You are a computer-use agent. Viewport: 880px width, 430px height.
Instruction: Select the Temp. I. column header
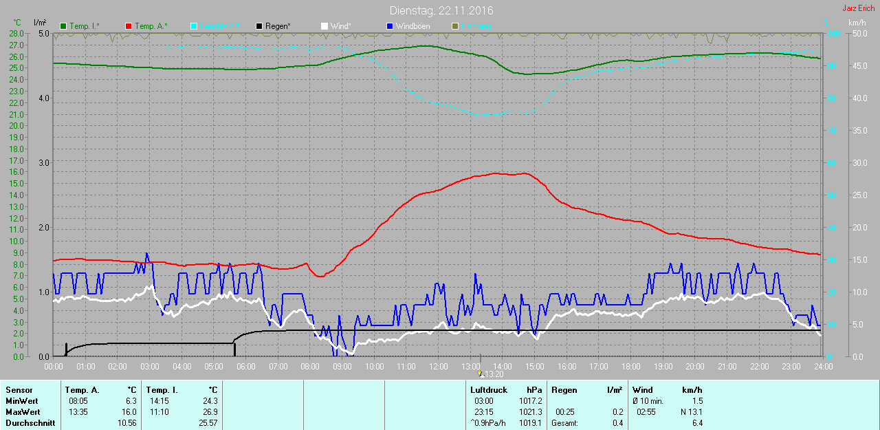click(x=162, y=390)
